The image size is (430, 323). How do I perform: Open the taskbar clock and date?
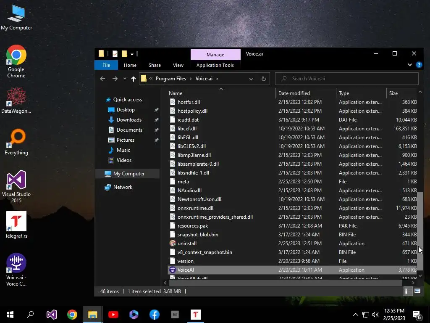394,315
